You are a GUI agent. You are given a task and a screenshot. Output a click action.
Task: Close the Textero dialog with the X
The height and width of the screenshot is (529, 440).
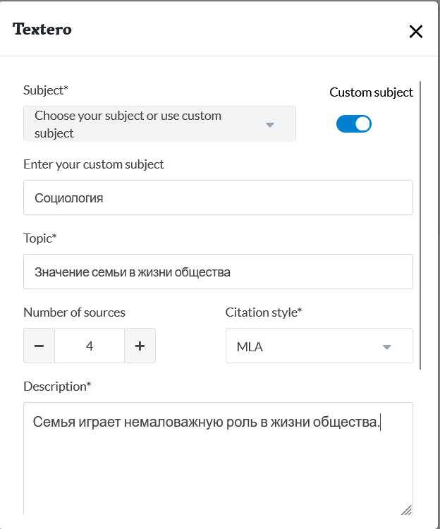click(x=416, y=31)
